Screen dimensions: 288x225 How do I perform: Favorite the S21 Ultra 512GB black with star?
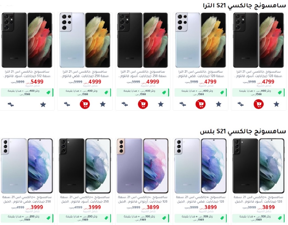43,105
